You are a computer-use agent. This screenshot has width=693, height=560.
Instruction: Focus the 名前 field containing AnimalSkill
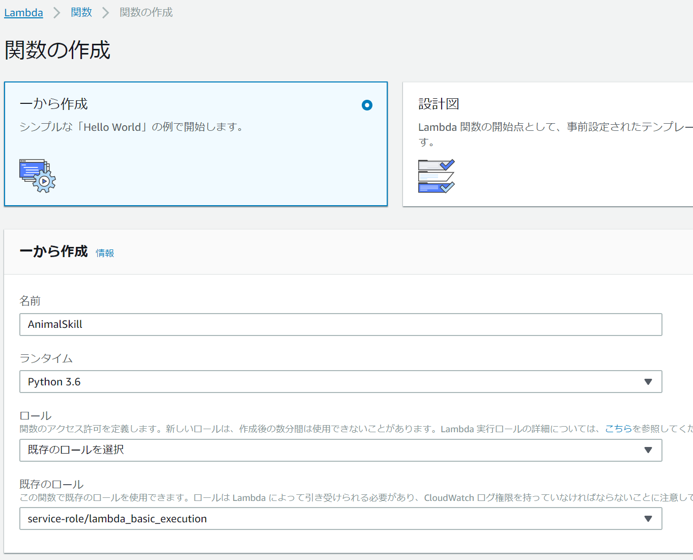pos(340,324)
